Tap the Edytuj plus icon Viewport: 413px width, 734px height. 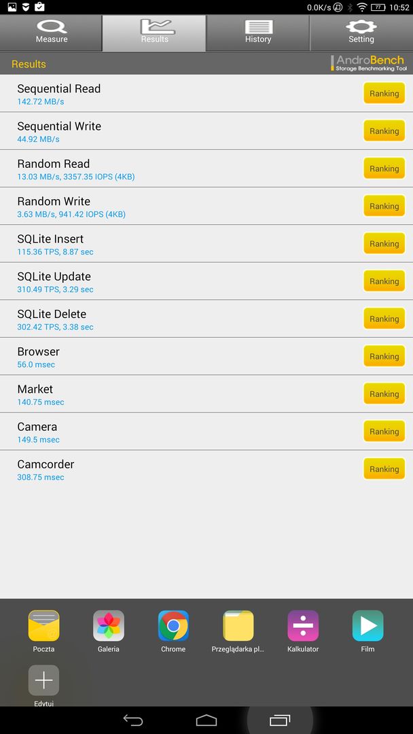[43, 680]
